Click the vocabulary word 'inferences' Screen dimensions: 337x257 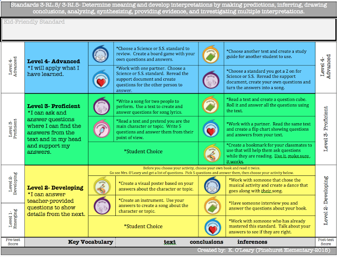(x=252, y=242)
